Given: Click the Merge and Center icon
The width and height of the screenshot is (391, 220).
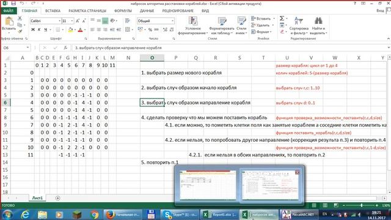Looking at the screenshot, I should click(128, 30).
